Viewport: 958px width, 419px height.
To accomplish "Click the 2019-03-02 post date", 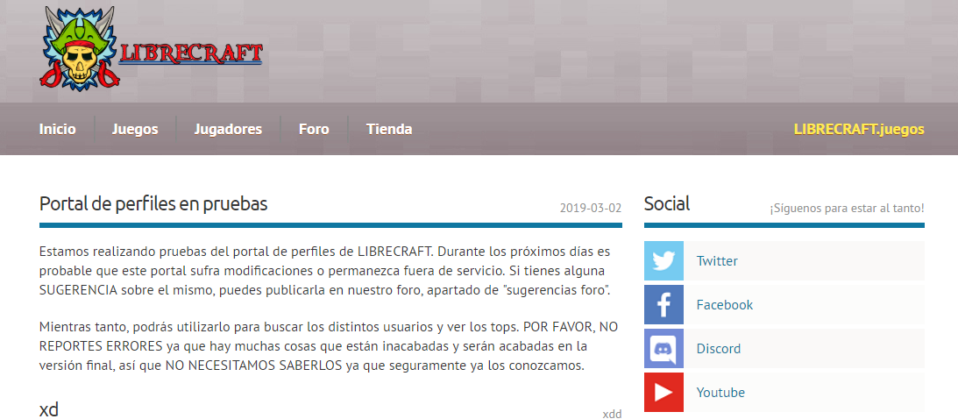I will (x=590, y=209).
